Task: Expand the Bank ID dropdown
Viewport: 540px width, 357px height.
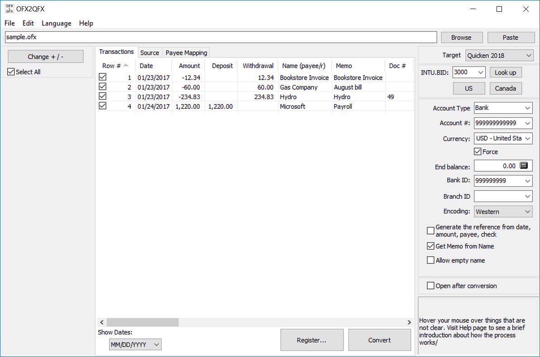Action: [527, 181]
